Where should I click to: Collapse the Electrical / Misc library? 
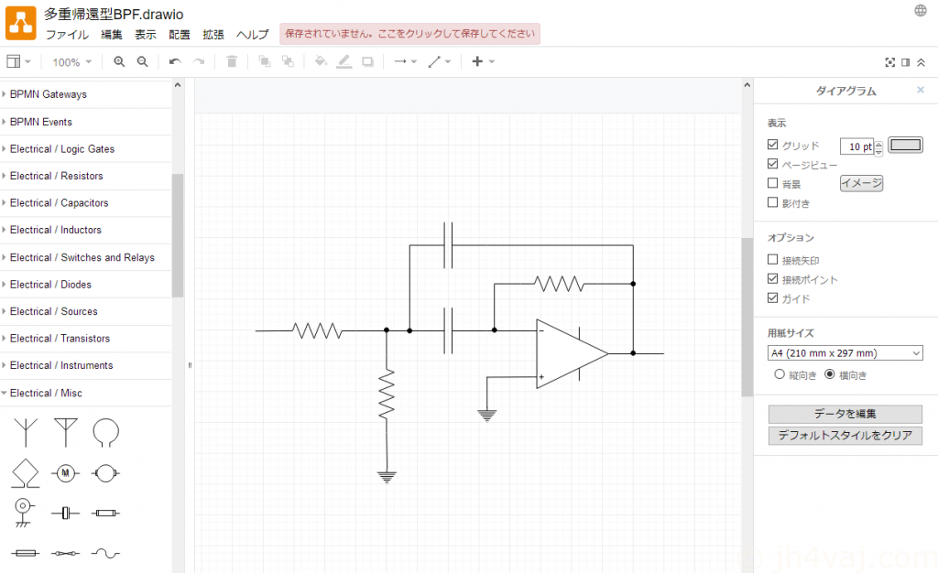point(85,393)
